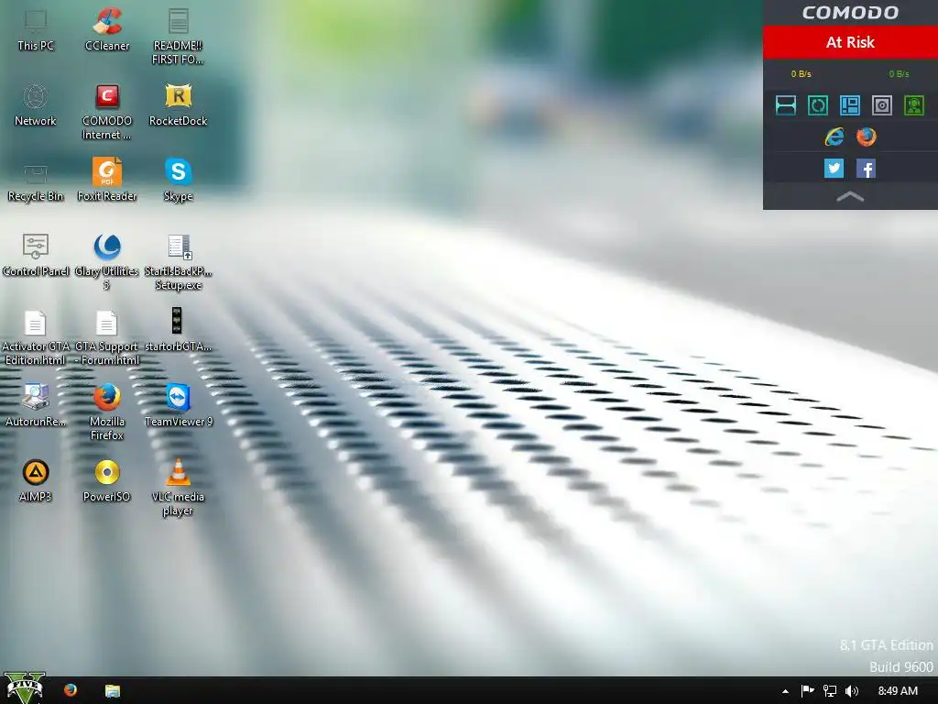Open the network tray icon
Viewport: 938px width, 704px height.
(830, 691)
